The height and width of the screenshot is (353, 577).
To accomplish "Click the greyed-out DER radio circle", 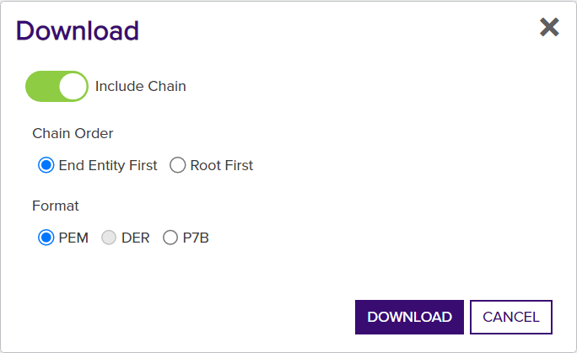I will click(x=109, y=238).
